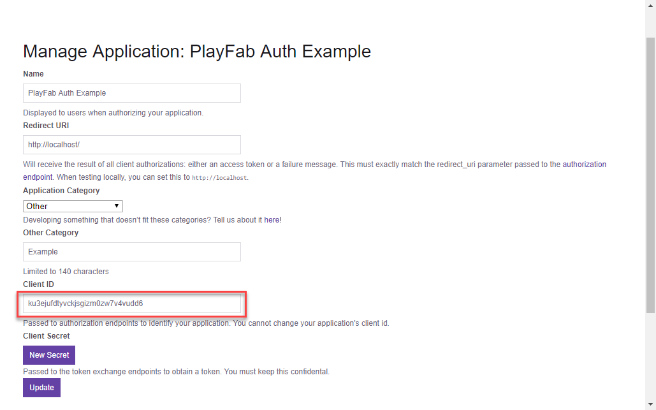Click the scrollbar down arrow

click(x=651, y=404)
